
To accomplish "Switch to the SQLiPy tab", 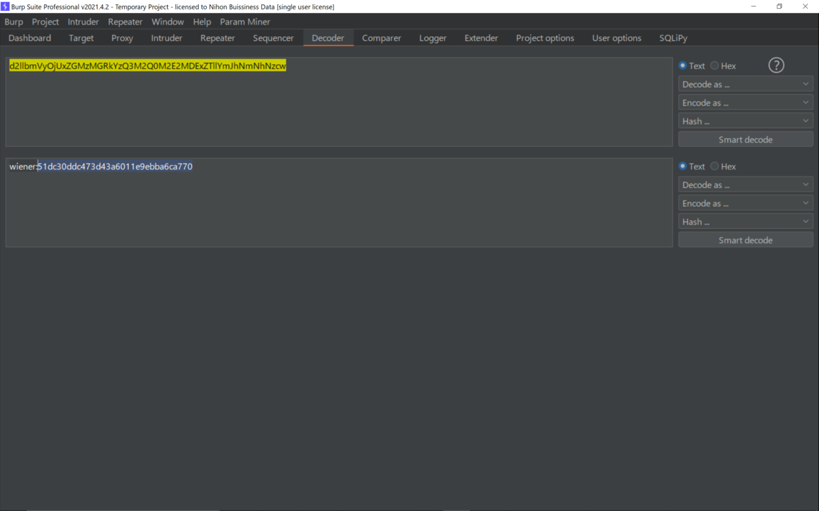I will [x=673, y=38].
